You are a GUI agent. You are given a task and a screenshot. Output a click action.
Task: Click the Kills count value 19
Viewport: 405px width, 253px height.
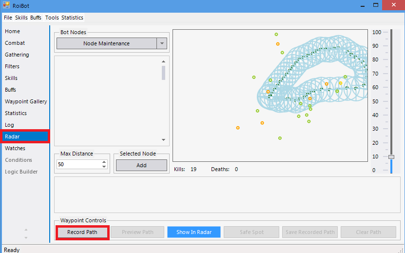click(x=193, y=169)
